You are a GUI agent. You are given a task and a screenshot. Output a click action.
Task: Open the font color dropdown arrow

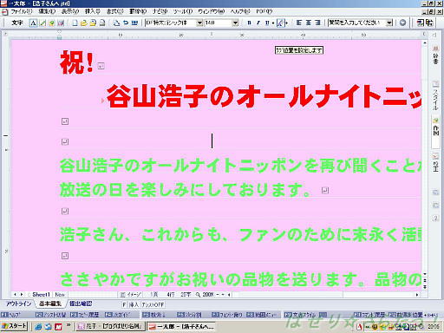coord(286,23)
